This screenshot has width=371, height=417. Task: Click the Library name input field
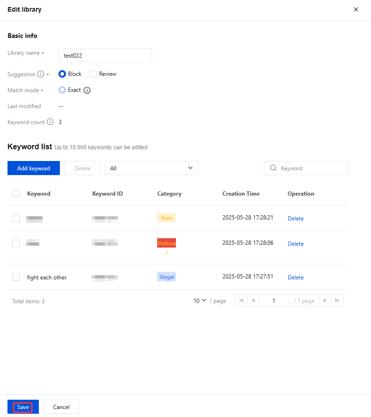(x=105, y=55)
